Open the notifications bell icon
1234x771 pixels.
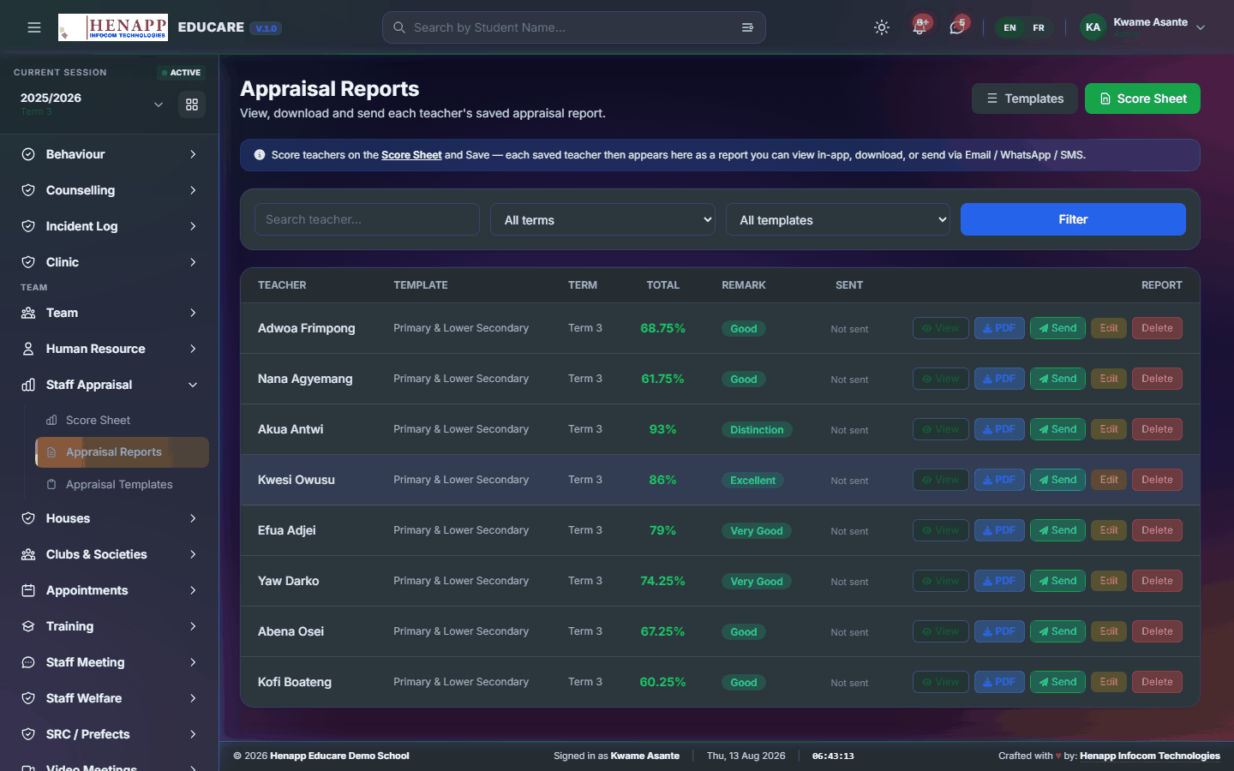(x=920, y=27)
